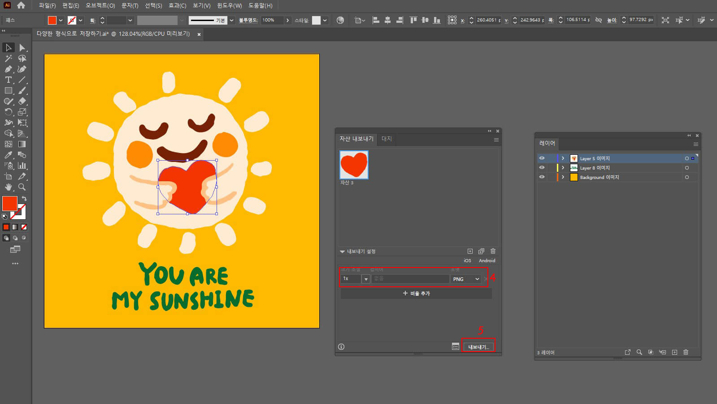Pick the Eyedropper tool
The image size is (717, 404).
8,155
